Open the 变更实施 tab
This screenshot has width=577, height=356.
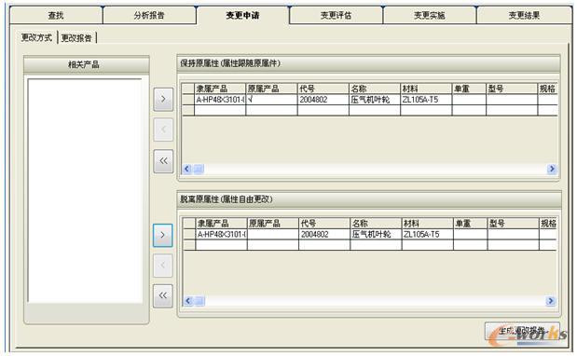point(430,16)
